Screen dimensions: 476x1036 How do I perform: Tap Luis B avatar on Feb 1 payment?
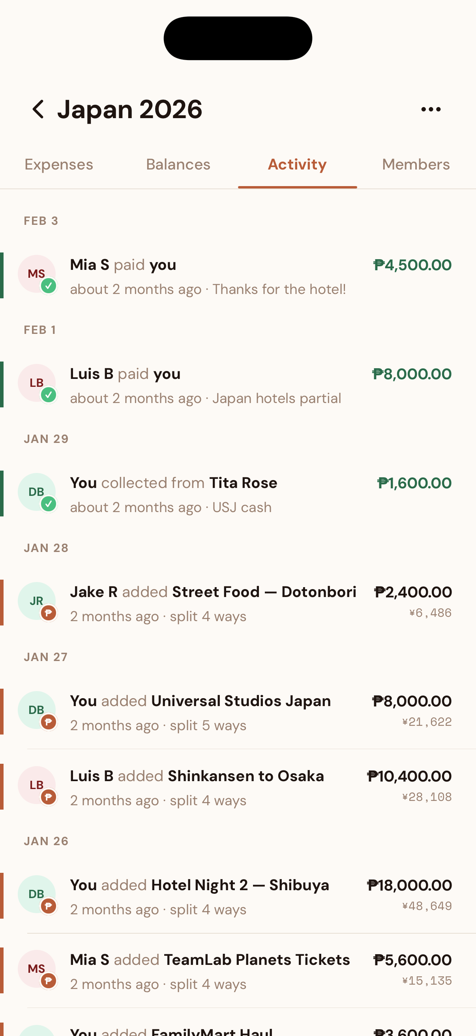(x=37, y=383)
